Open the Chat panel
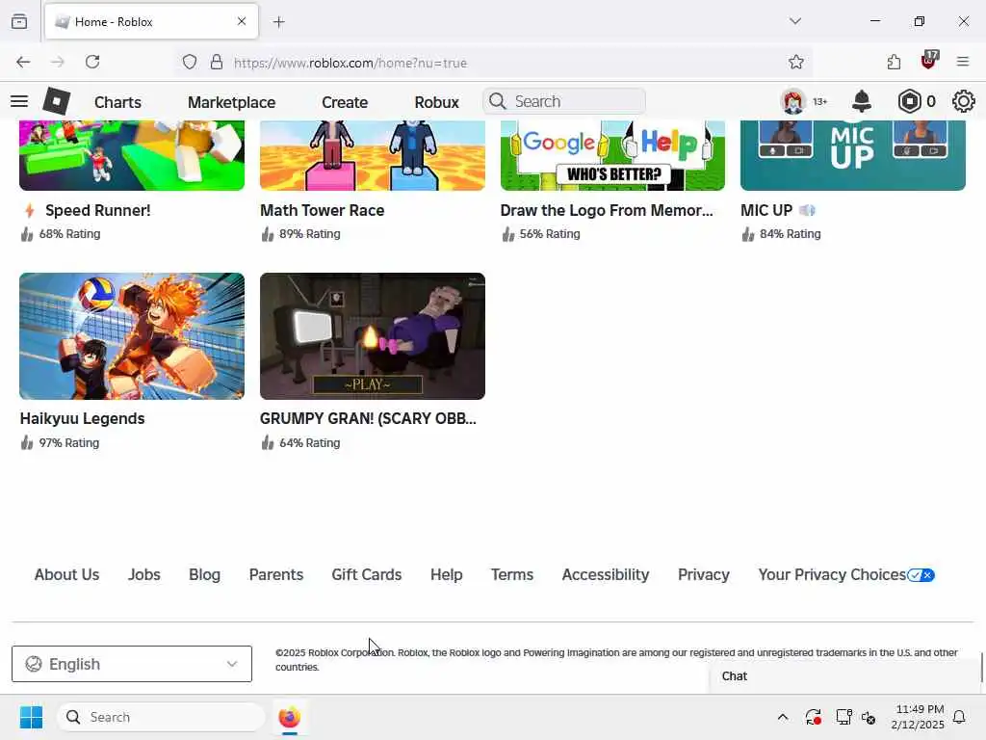 [844, 676]
